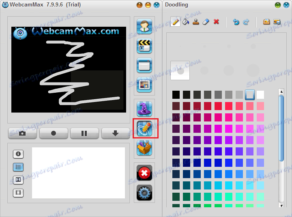The height and width of the screenshot is (217, 292).
Task: Show the info panel button
Action: (18, 154)
